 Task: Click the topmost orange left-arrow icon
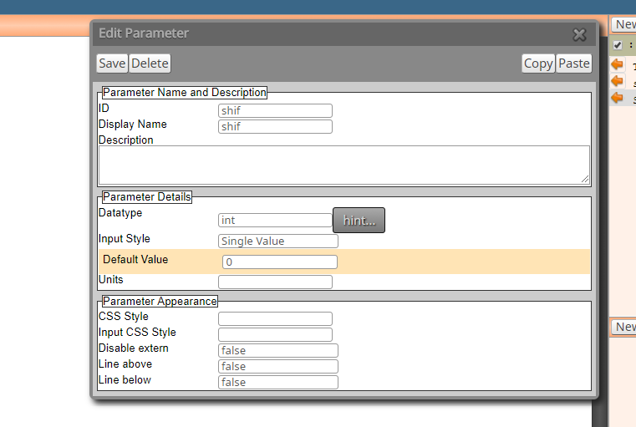click(x=618, y=64)
